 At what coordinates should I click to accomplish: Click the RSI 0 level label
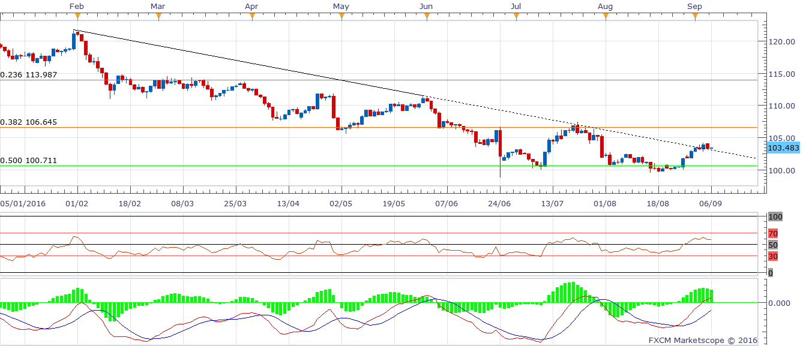coord(771,273)
